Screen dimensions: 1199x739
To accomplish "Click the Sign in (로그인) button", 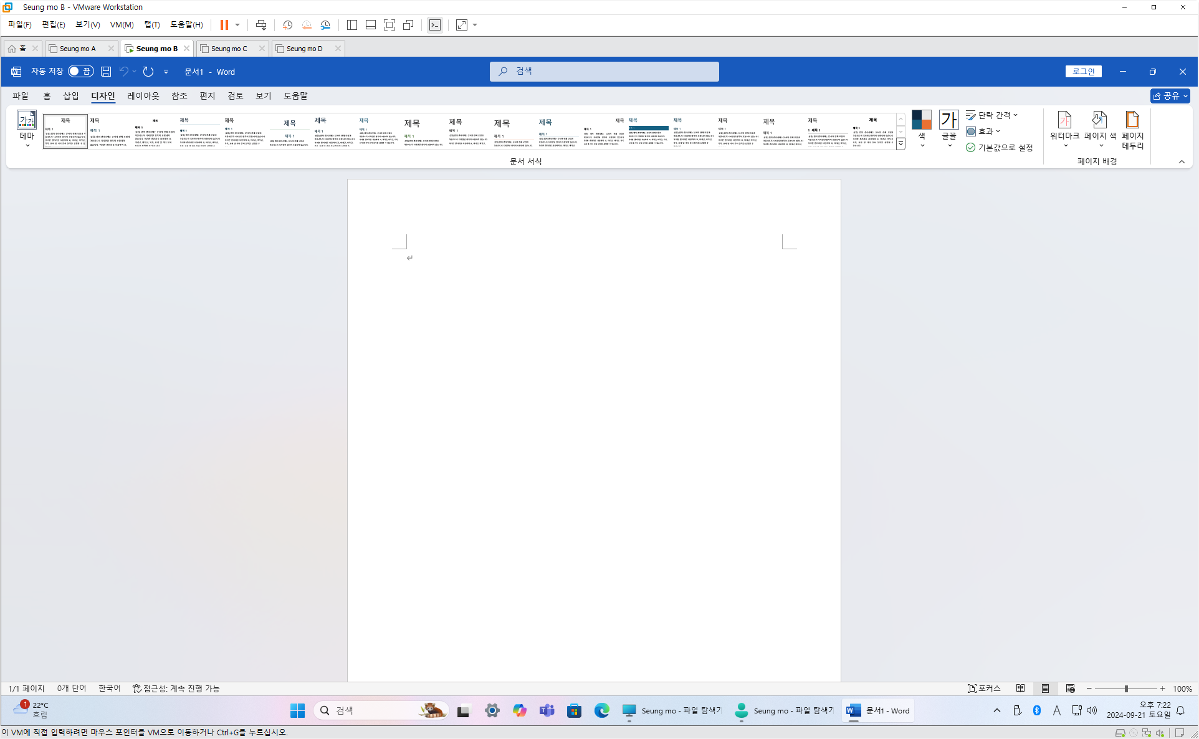I will click(x=1083, y=72).
